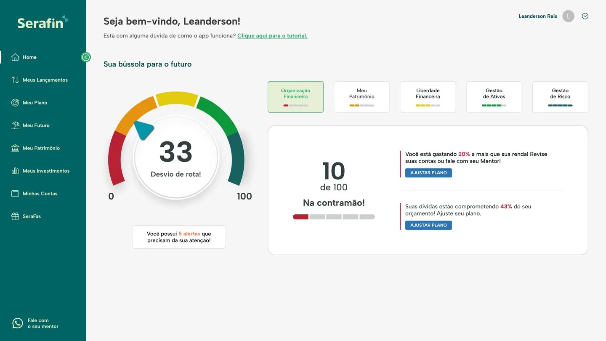Click the user avatar with letter L
Viewport: 606px width, 341px height.
point(569,16)
